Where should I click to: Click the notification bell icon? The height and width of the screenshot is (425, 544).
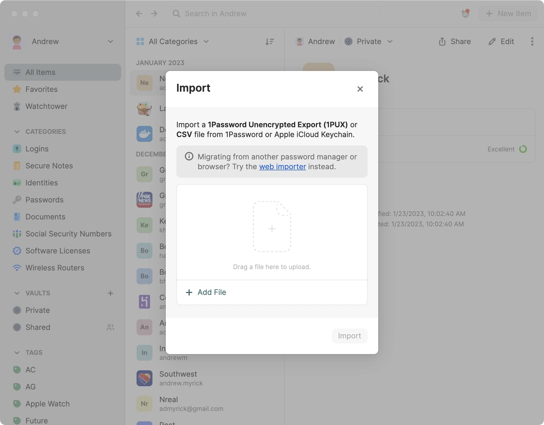pyautogui.click(x=465, y=13)
